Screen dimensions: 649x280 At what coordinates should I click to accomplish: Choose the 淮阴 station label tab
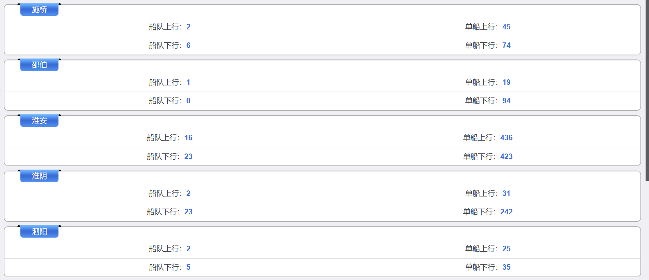[39, 176]
